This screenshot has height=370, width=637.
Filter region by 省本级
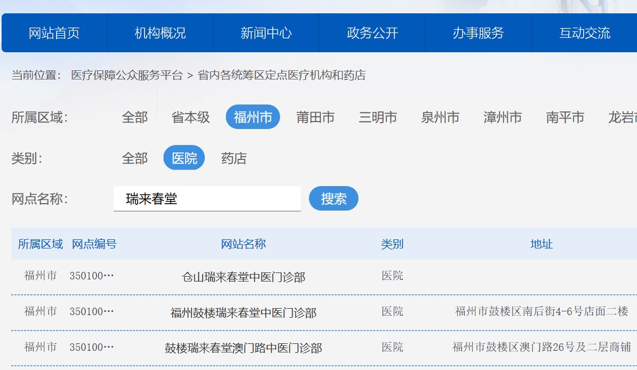(x=190, y=117)
